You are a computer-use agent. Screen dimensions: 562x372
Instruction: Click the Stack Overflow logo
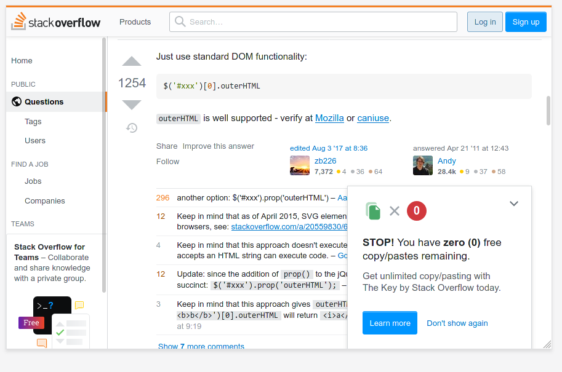click(x=56, y=22)
